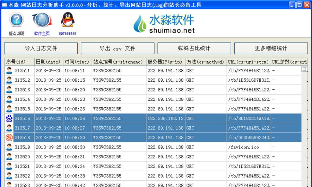
Task: Sort by 服务器IP(s-ip) column header
Action: click(166, 62)
